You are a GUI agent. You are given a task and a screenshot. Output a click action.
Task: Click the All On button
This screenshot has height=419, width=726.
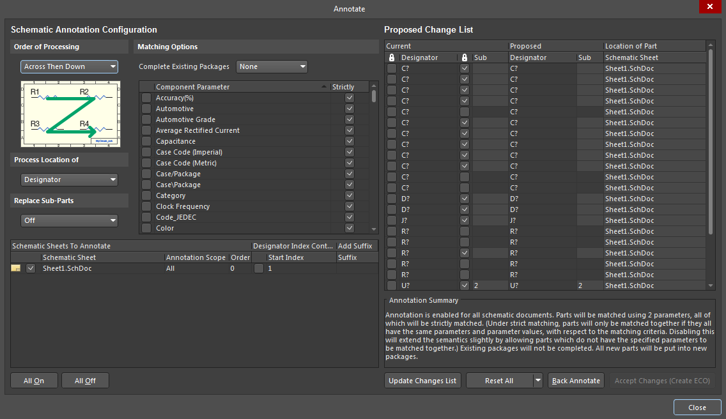33,380
